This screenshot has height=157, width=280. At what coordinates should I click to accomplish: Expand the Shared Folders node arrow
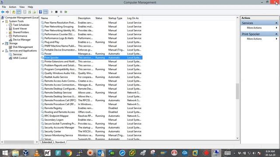tap(7, 32)
